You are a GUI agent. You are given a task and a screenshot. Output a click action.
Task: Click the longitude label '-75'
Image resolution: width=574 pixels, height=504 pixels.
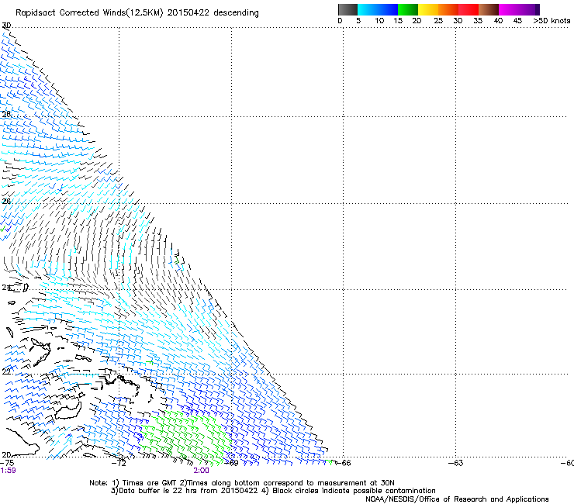tap(7, 463)
